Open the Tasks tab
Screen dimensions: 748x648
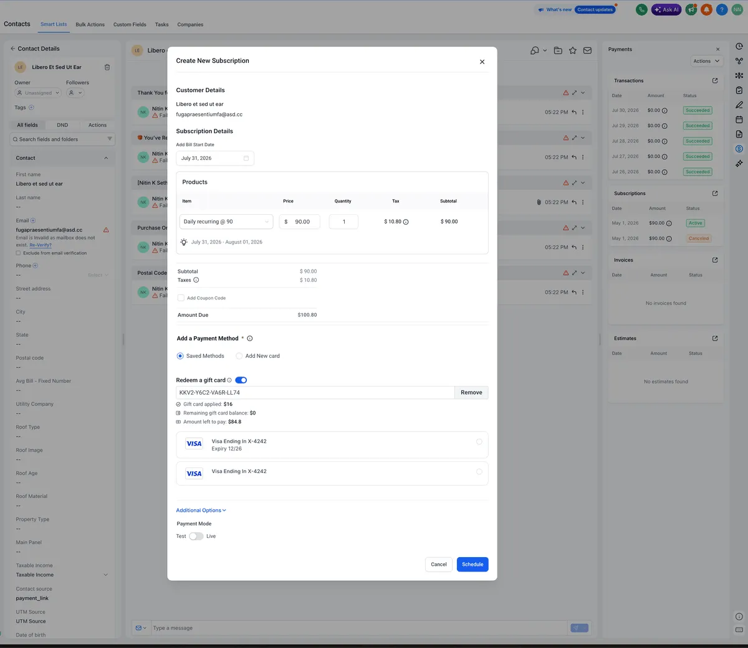click(x=162, y=24)
